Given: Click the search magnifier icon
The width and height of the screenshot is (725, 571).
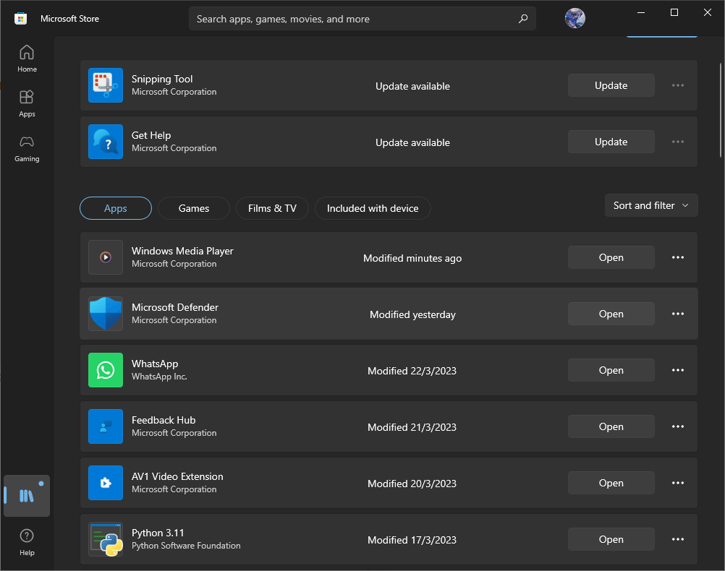Looking at the screenshot, I should click(x=523, y=19).
